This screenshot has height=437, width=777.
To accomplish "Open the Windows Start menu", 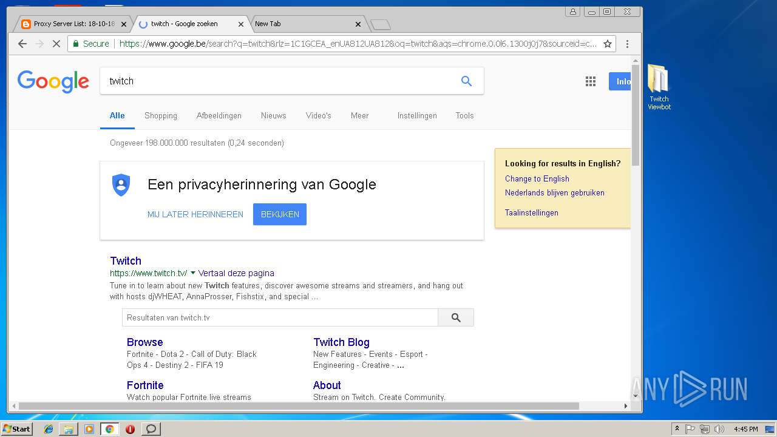I will tap(16, 429).
